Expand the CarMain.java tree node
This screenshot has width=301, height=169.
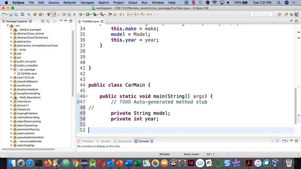[x=15, y=74]
